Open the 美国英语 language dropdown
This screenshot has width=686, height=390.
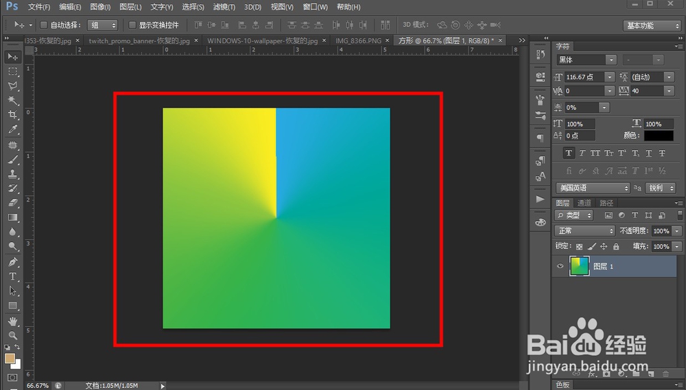click(x=593, y=188)
